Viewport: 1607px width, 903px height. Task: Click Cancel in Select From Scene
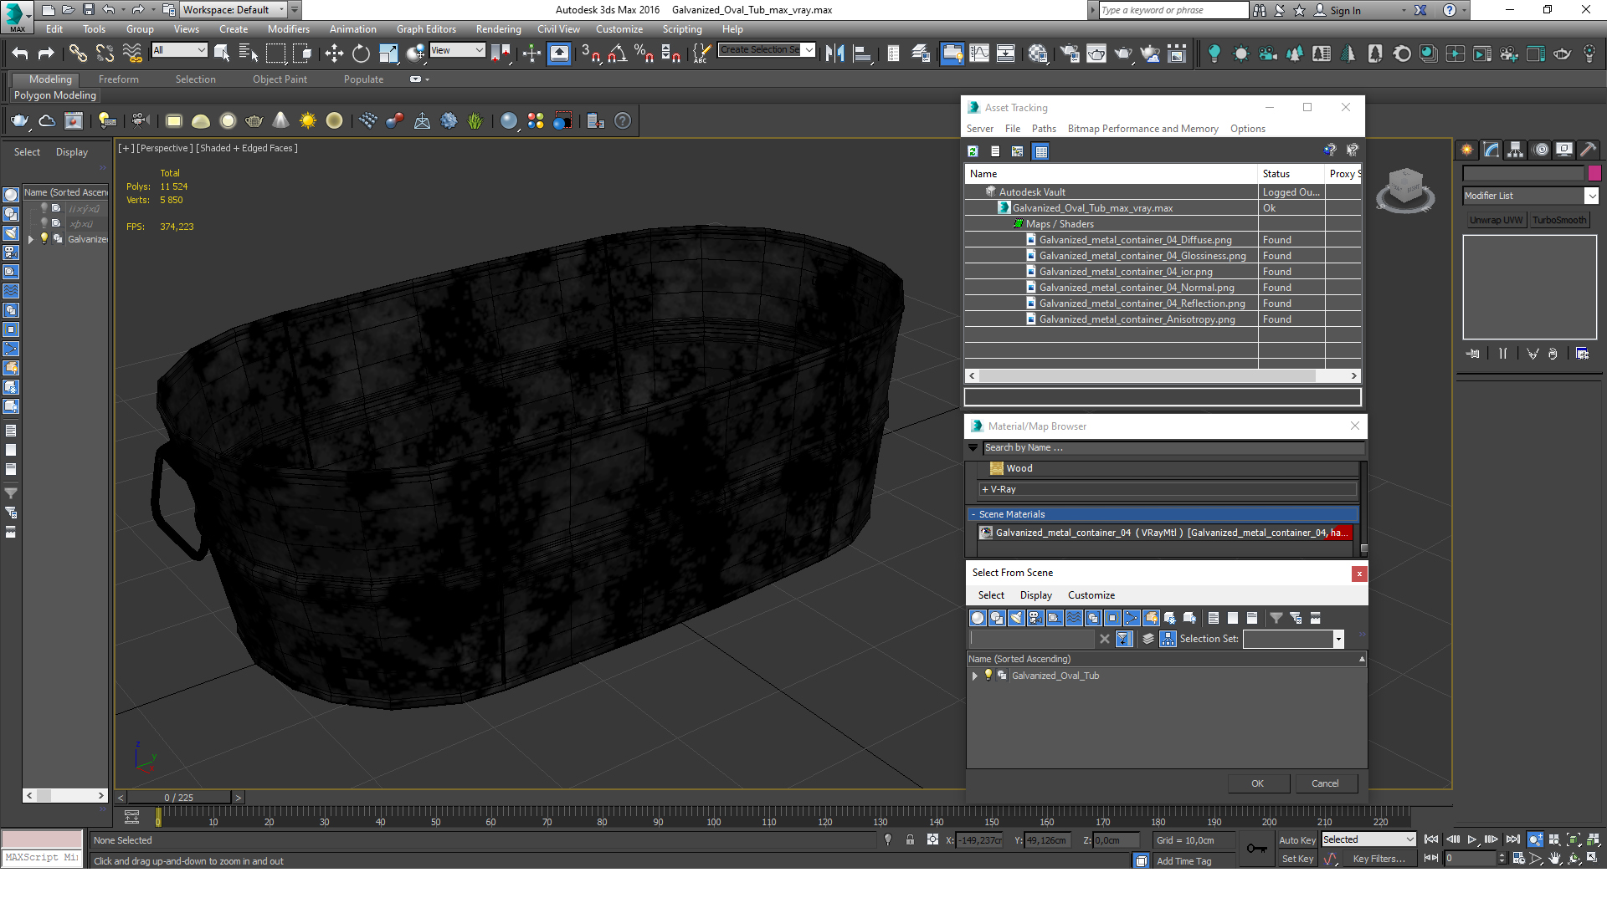point(1325,783)
